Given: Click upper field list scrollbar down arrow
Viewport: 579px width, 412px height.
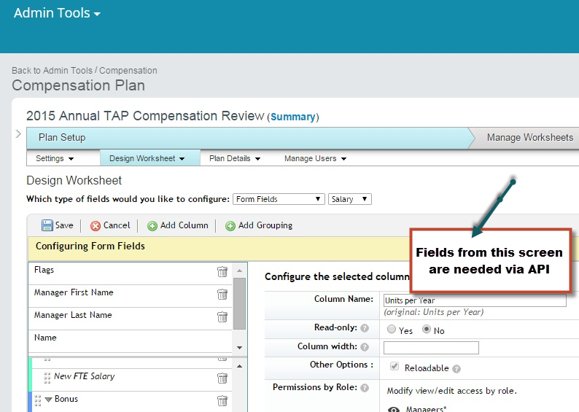Looking at the screenshot, I should (x=240, y=347).
